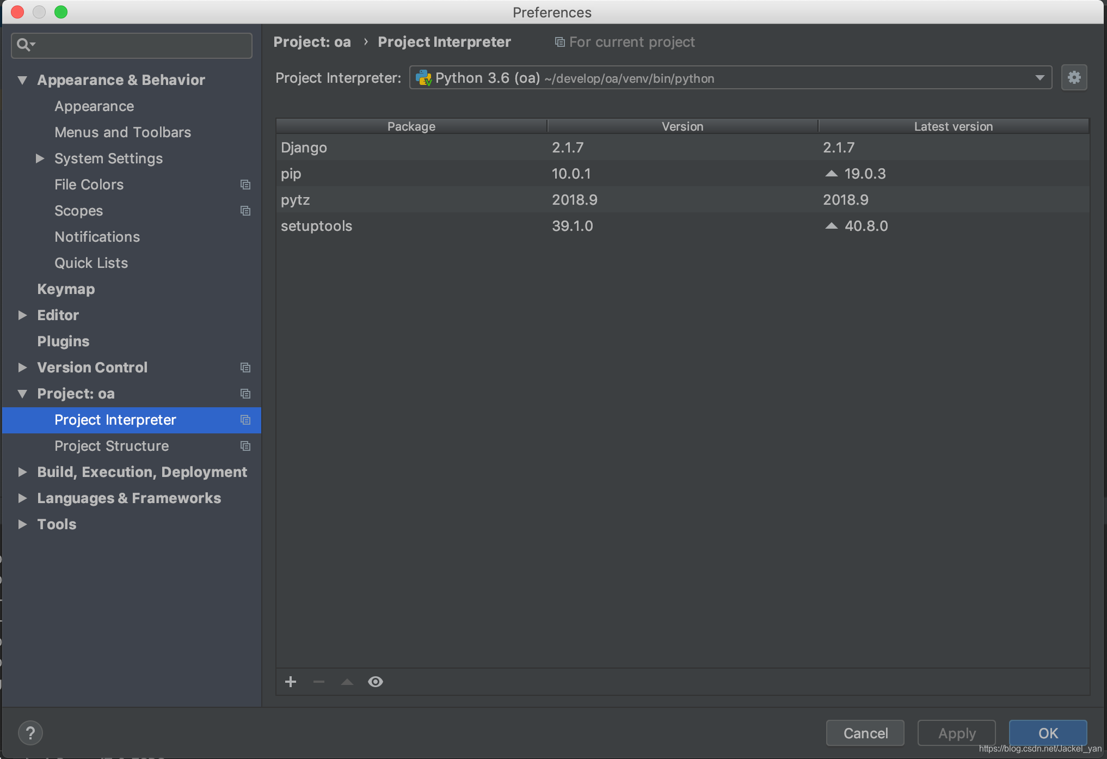The width and height of the screenshot is (1107, 759).
Task: Click the minus icon to uninstall package
Action: tap(319, 682)
